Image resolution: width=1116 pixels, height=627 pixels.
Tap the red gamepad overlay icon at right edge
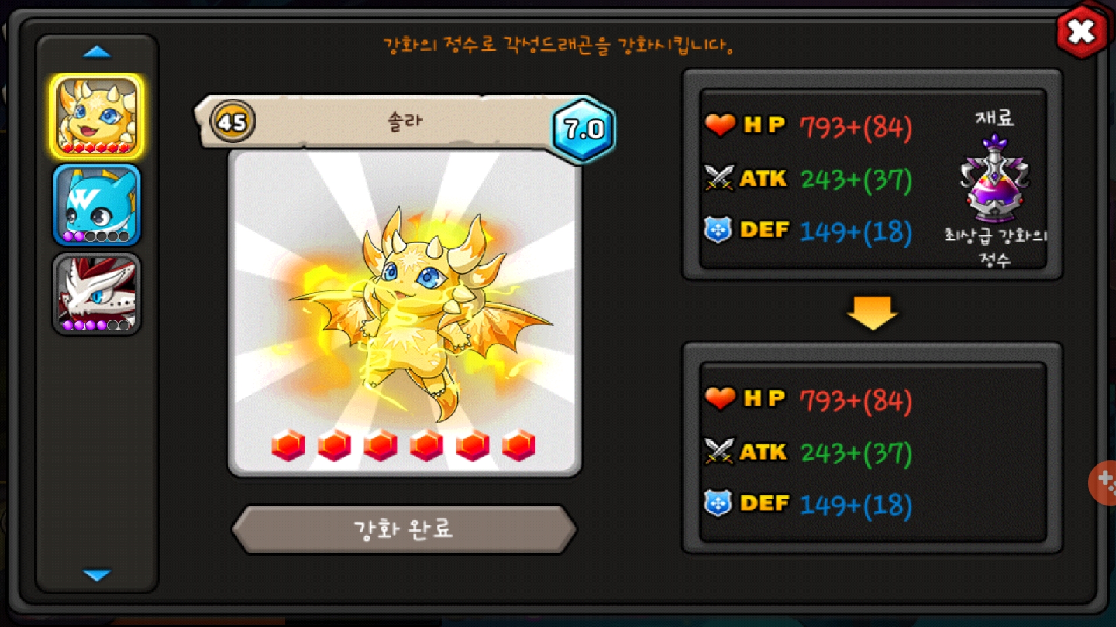point(1103,483)
